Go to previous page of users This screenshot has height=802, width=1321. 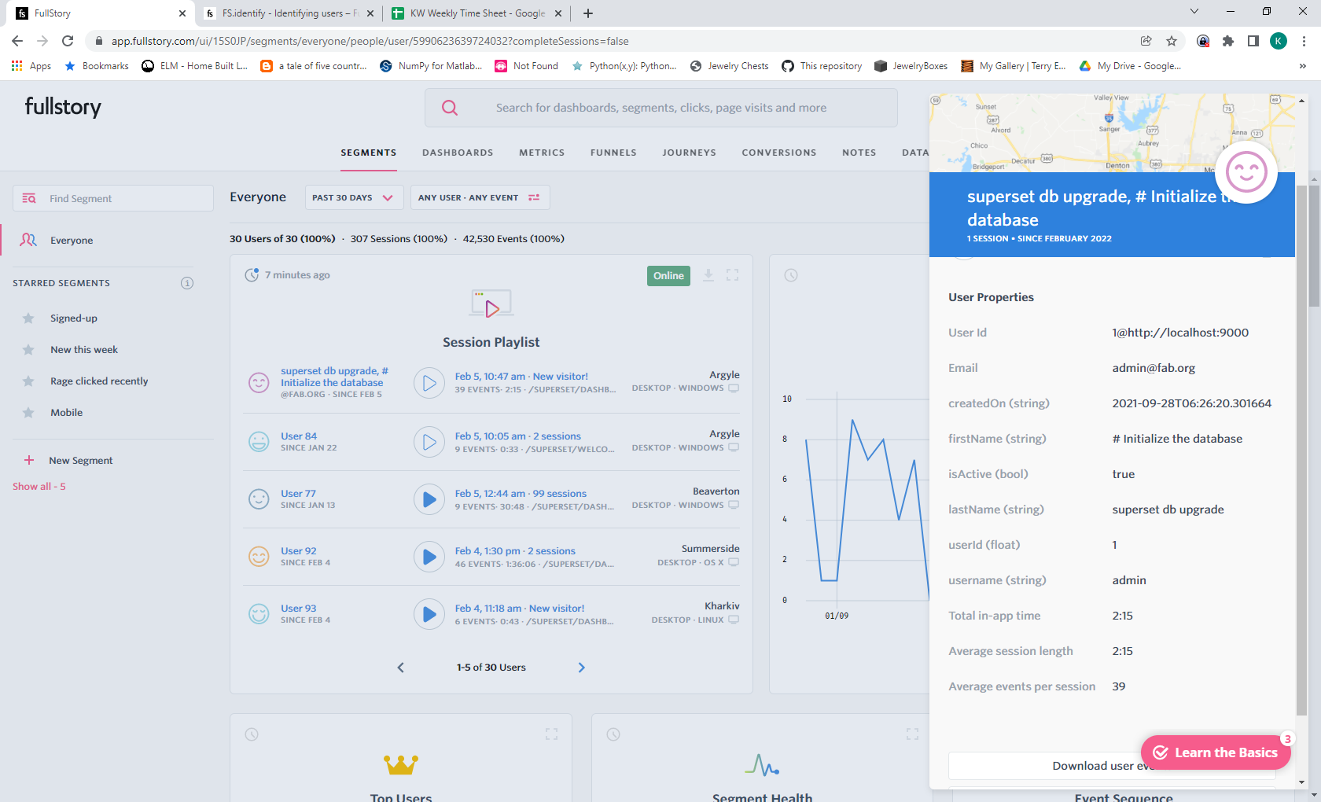pyautogui.click(x=400, y=668)
